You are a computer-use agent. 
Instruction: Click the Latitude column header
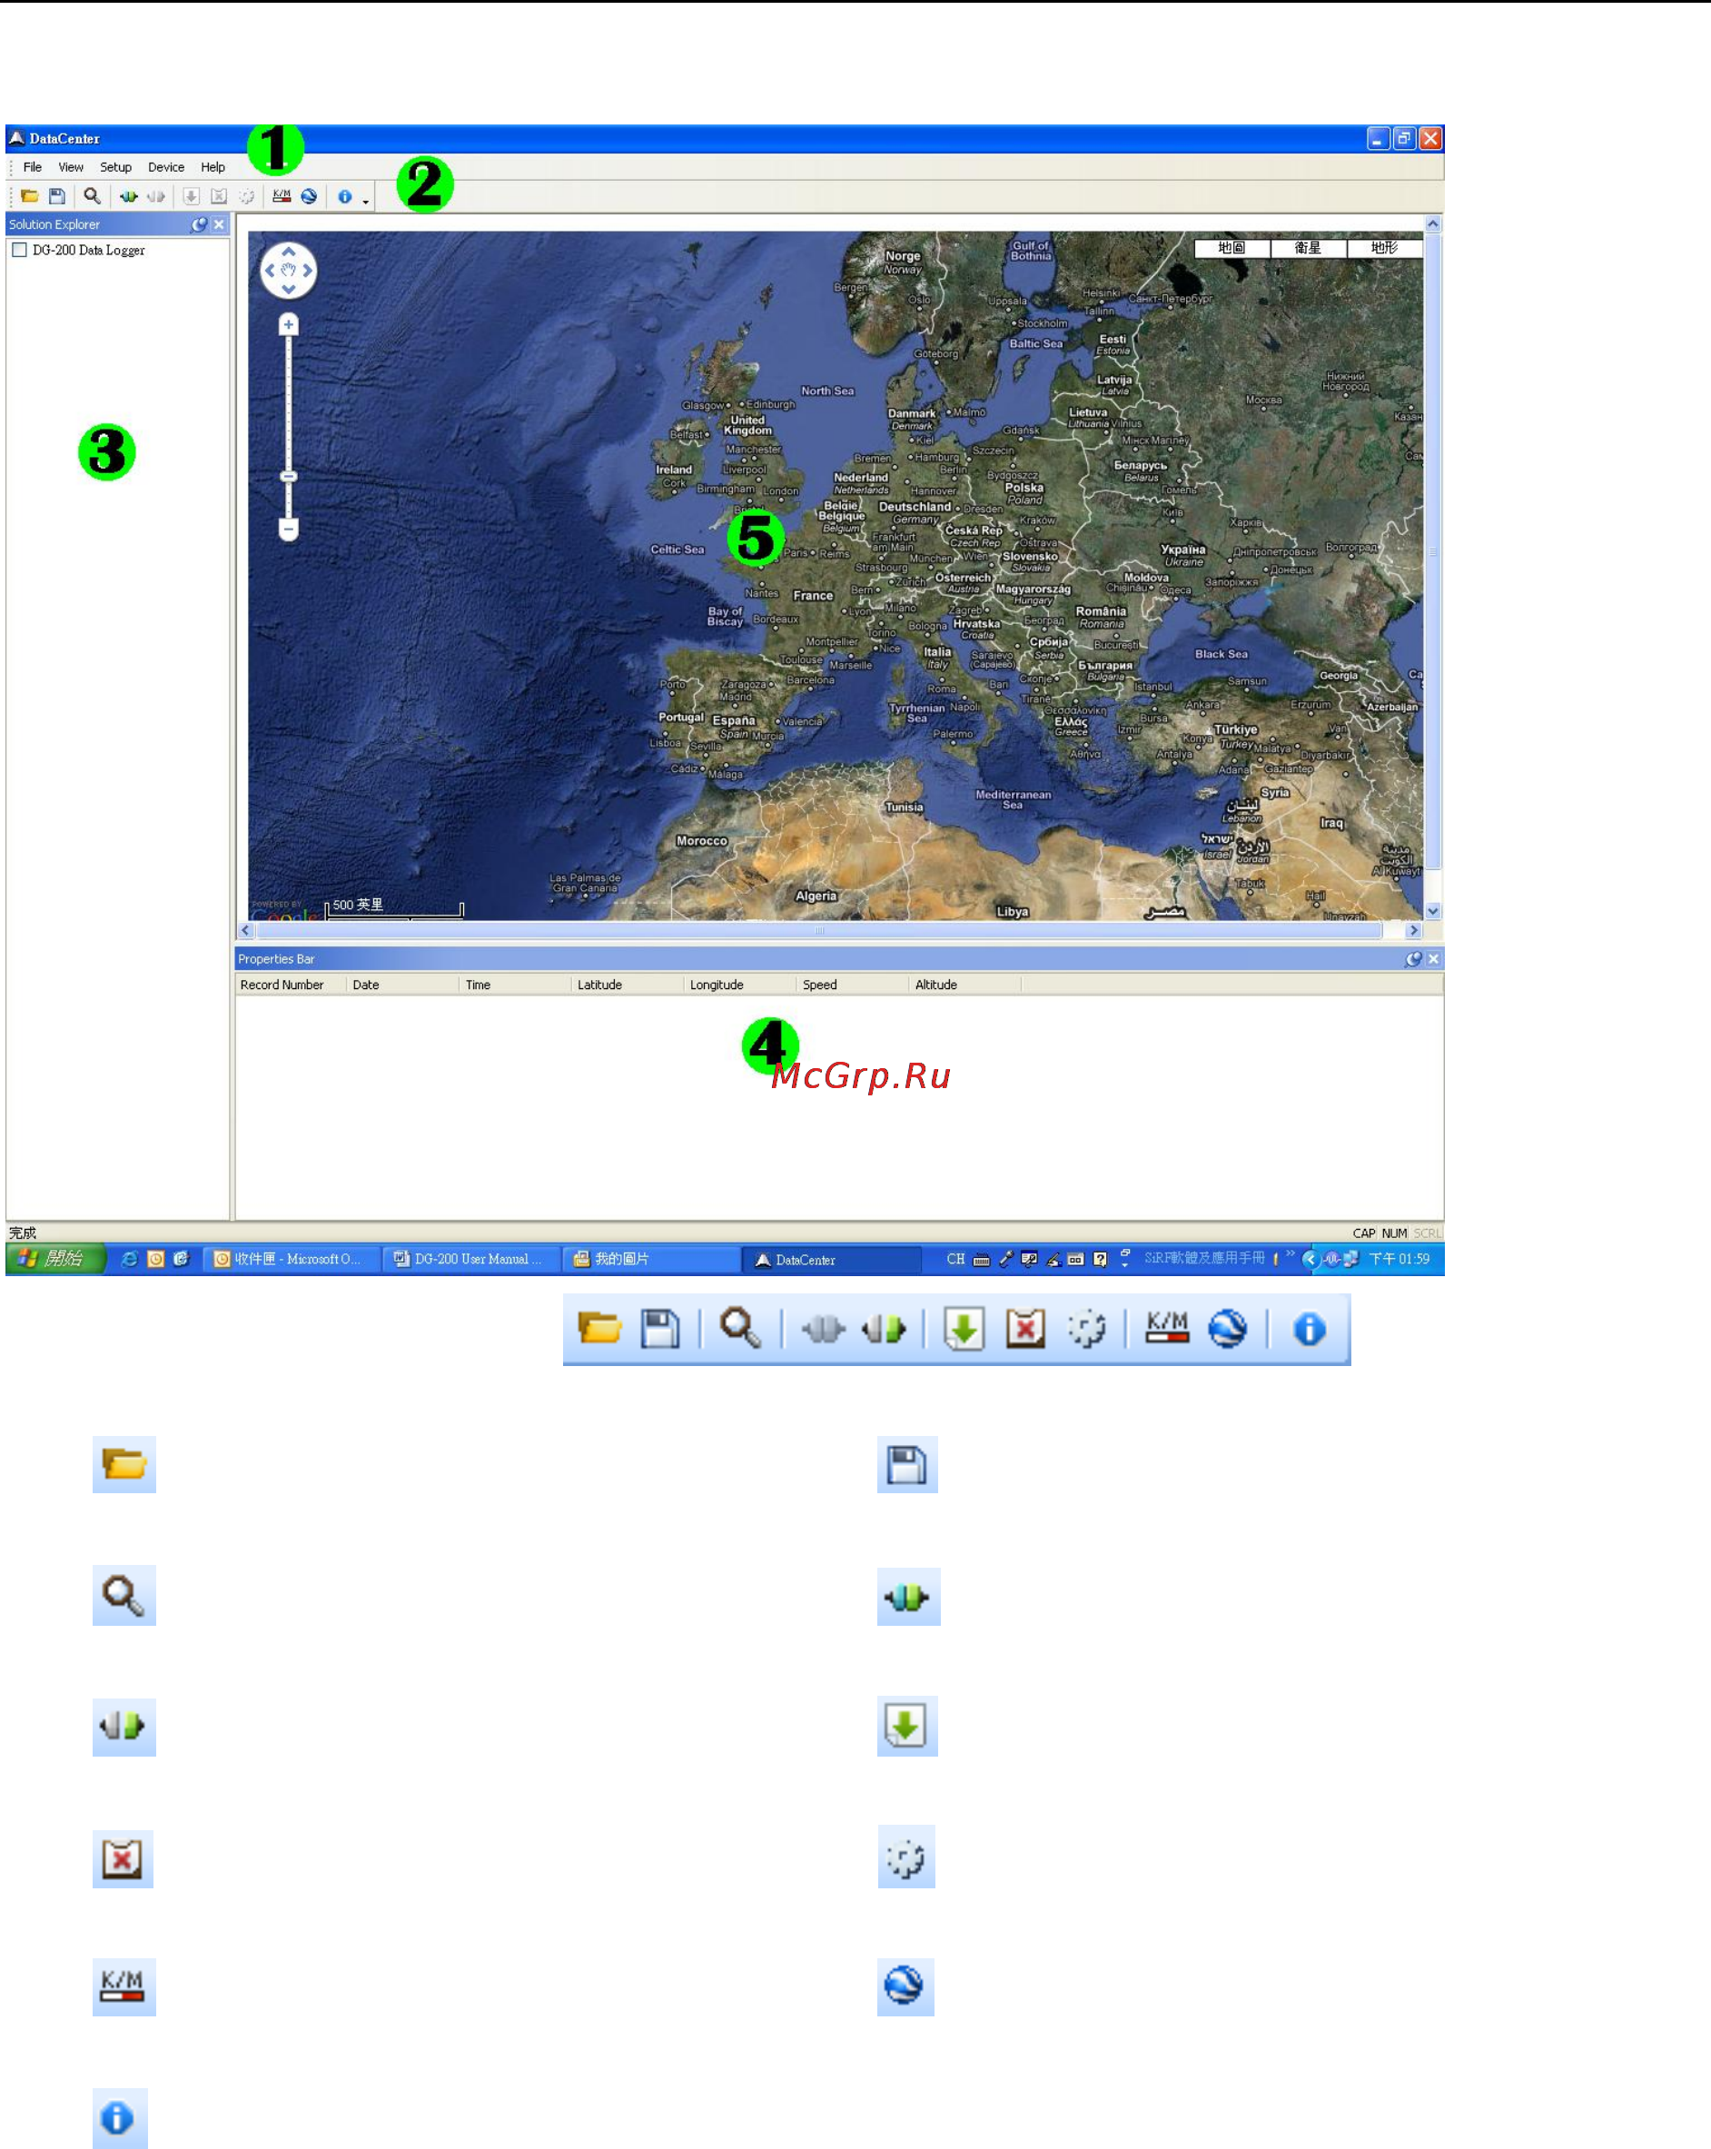tap(628, 985)
